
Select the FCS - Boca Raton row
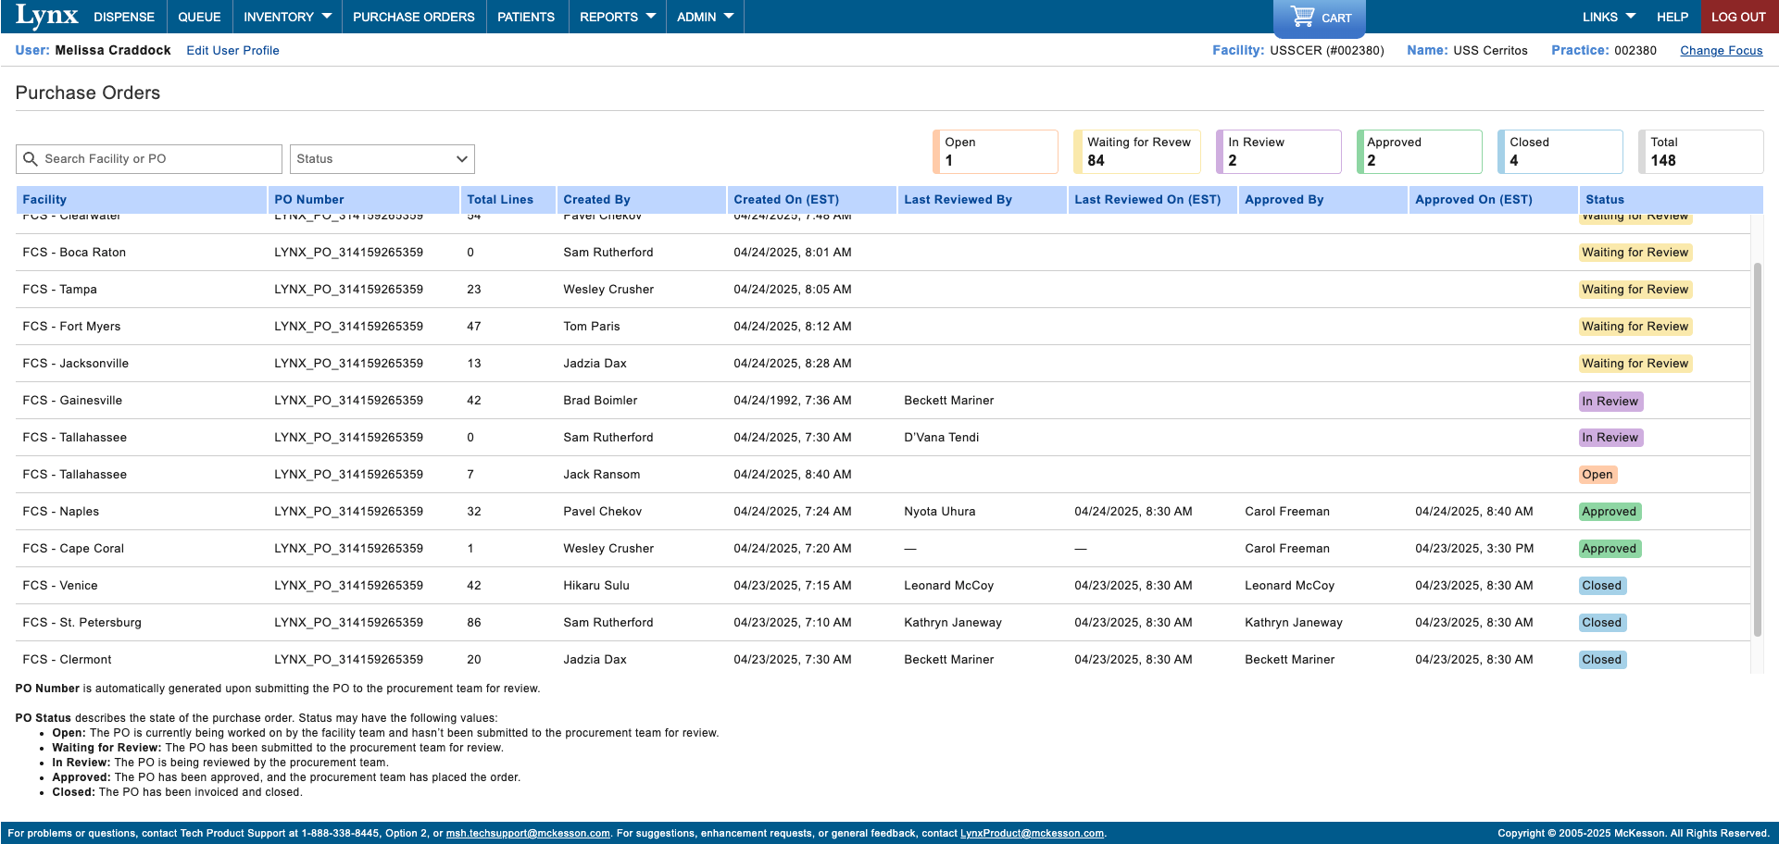[883, 253]
